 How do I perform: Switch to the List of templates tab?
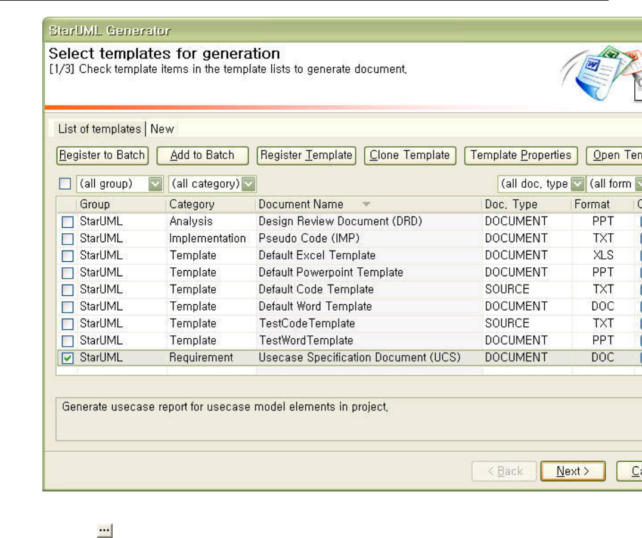coord(100,129)
